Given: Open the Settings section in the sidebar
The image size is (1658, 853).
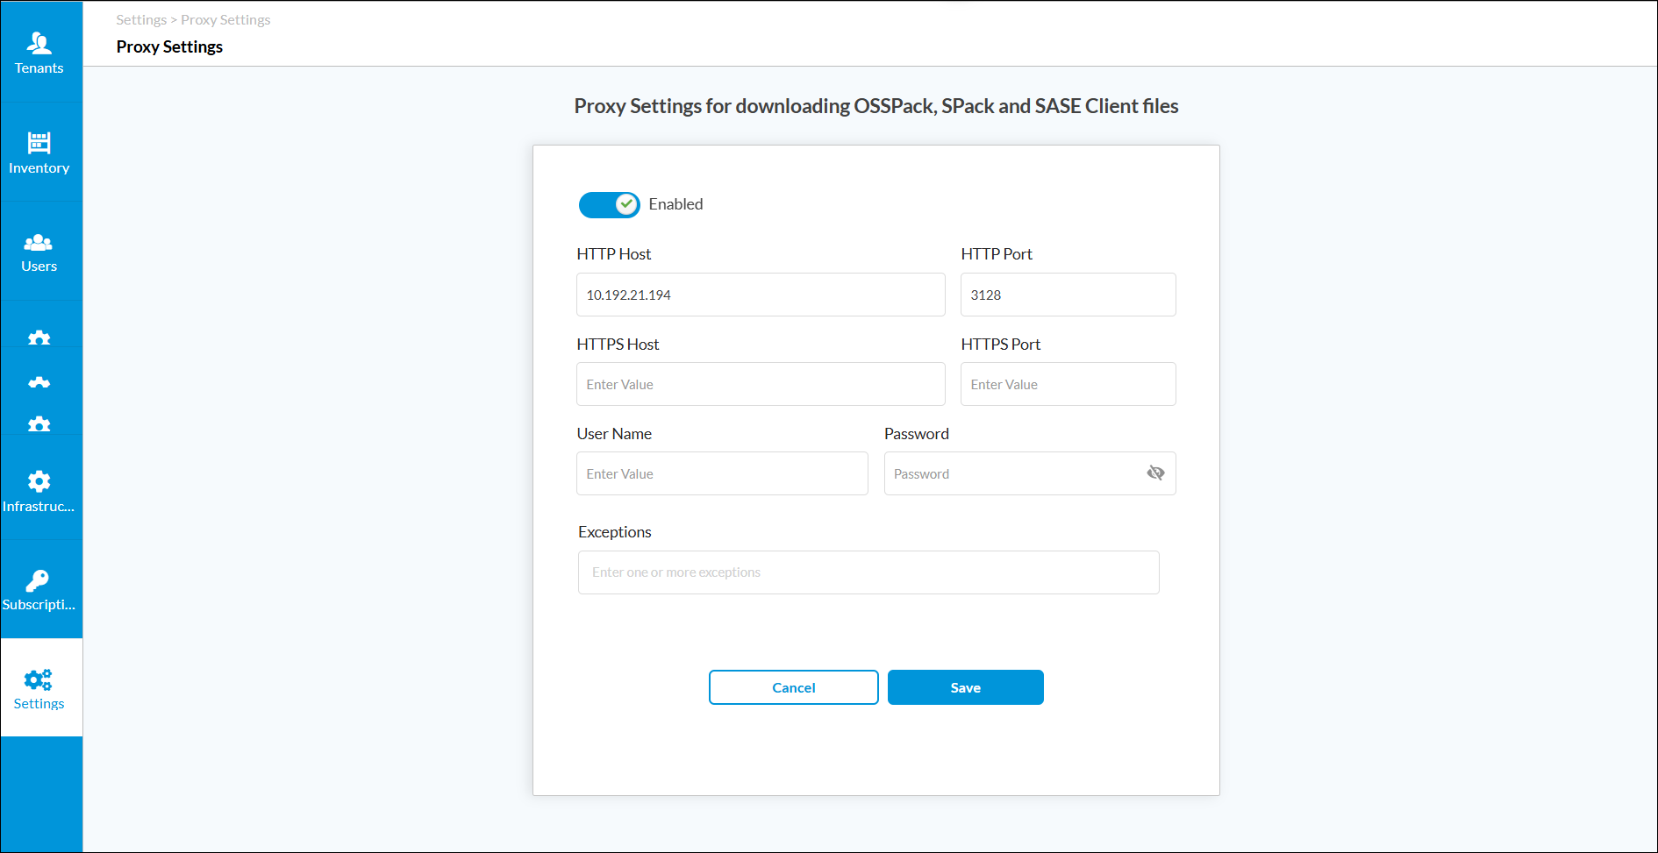Looking at the screenshot, I should (39, 689).
